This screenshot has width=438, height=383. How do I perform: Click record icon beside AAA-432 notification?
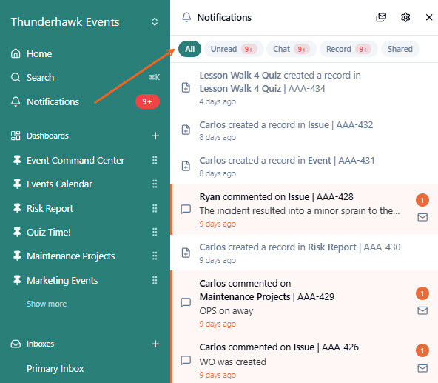[186, 130]
